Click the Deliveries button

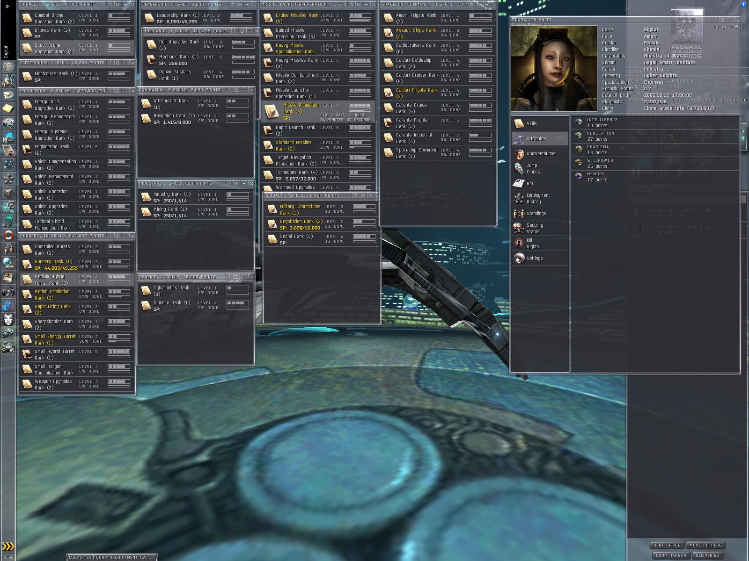point(707,555)
